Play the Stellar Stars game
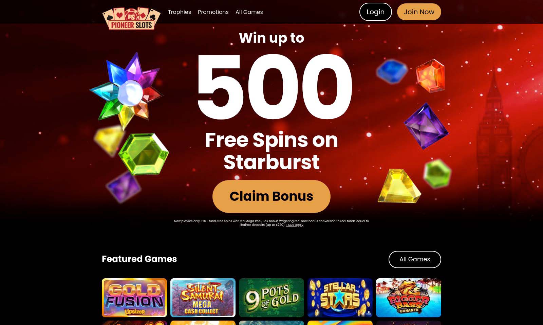 coord(340,298)
